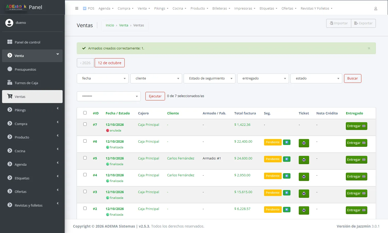Print the ticket for sale #6
The width and height of the screenshot is (388, 233).
pos(304,143)
